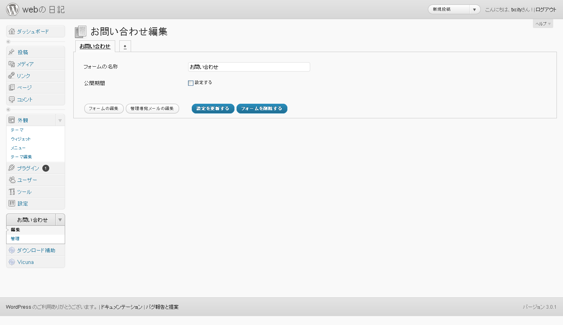Screen dimensions: 563x325
Task: Click the 設定を更新する button
Action: (213, 109)
